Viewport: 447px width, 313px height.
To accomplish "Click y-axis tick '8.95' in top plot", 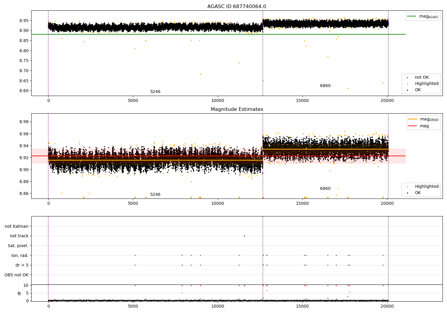I will [x=24, y=21].
